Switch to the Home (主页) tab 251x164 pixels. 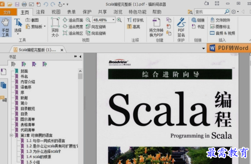click(25, 12)
